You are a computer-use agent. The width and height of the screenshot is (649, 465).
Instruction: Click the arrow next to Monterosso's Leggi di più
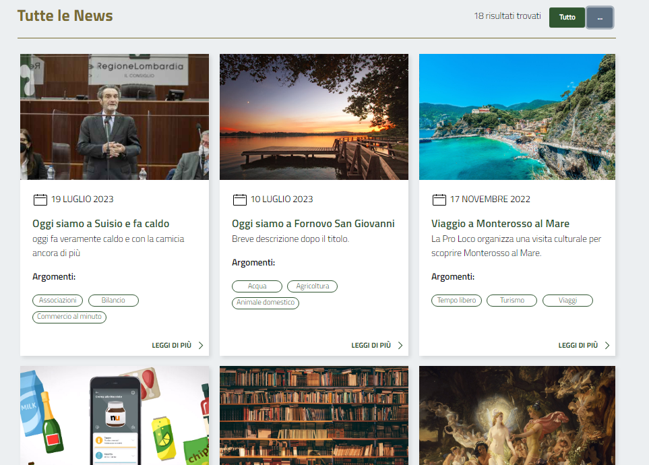(607, 346)
